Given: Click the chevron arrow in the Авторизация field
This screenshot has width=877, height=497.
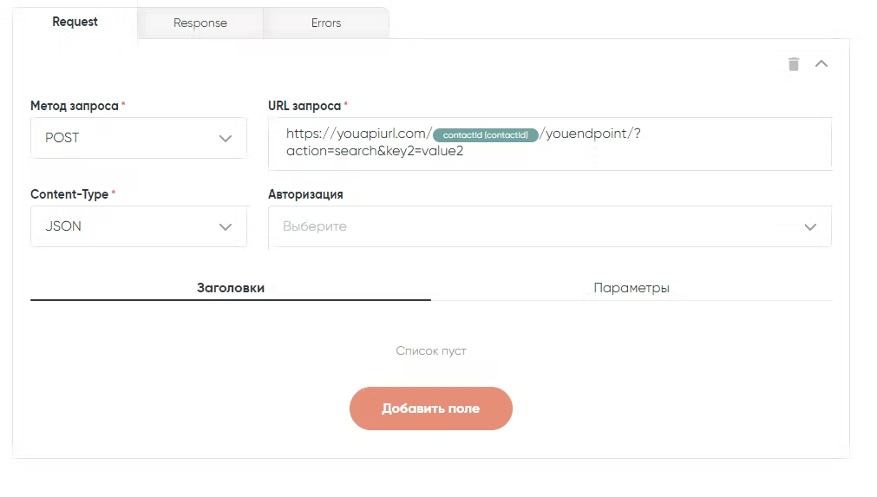Looking at the screenshot, I should point(810,226).
